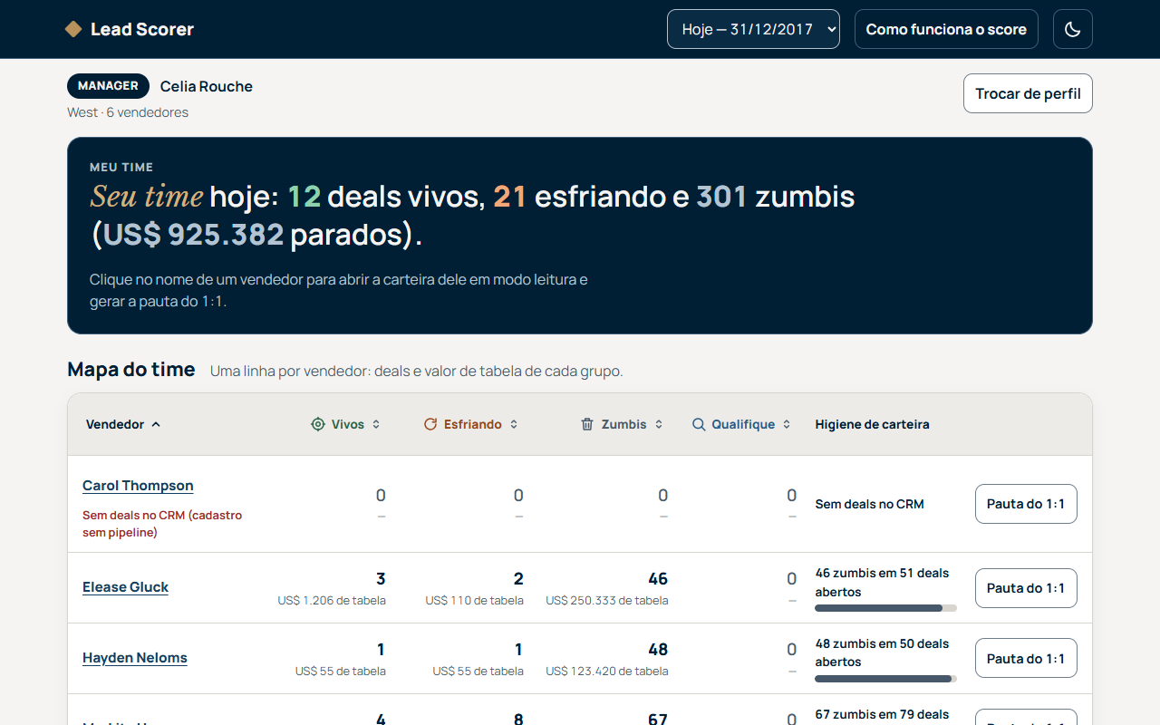Click the 'Trocar de perfil' button
Image resolution: width=1160 pixels, height=725 pixels.
pos(1028,93)
